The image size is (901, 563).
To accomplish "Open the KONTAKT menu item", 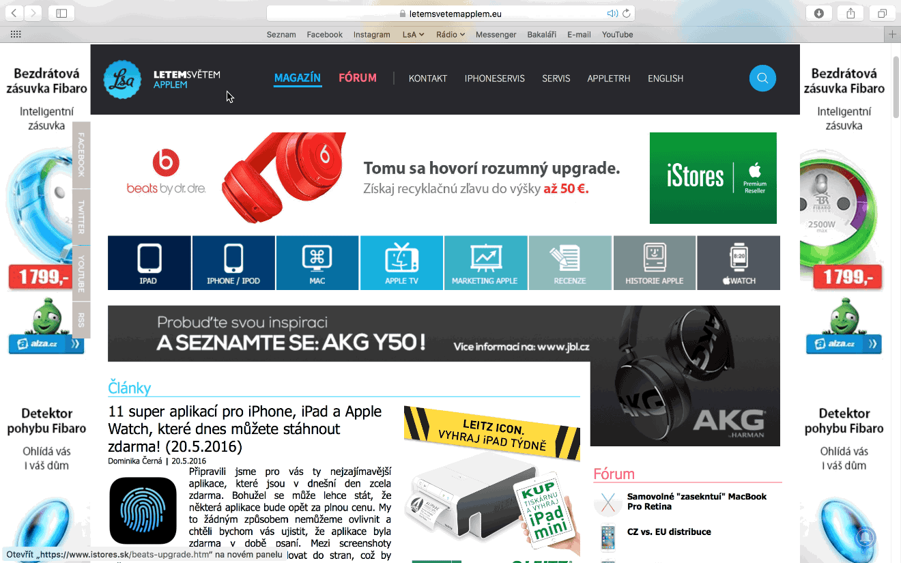I will [x=428, y=78].
